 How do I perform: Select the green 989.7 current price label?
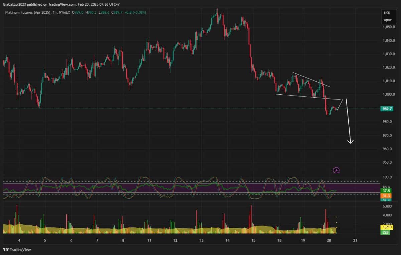[x=388, y=109]
